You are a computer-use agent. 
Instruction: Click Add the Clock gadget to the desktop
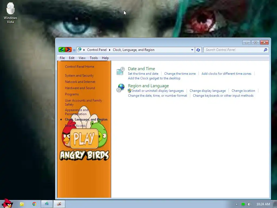[x=154, y=78]
